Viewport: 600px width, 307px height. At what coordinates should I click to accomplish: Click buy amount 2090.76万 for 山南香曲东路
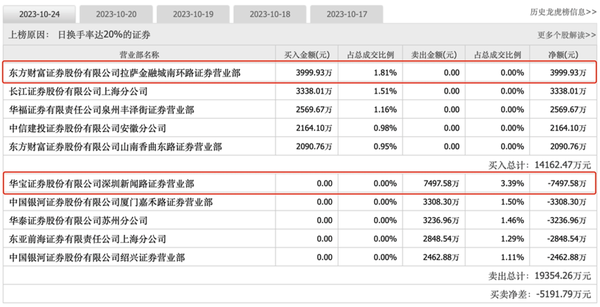[314, 147]
